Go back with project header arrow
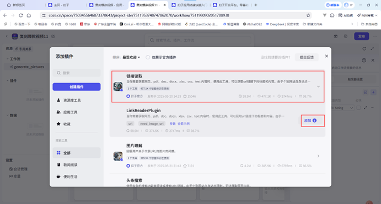 pos(7,36)
